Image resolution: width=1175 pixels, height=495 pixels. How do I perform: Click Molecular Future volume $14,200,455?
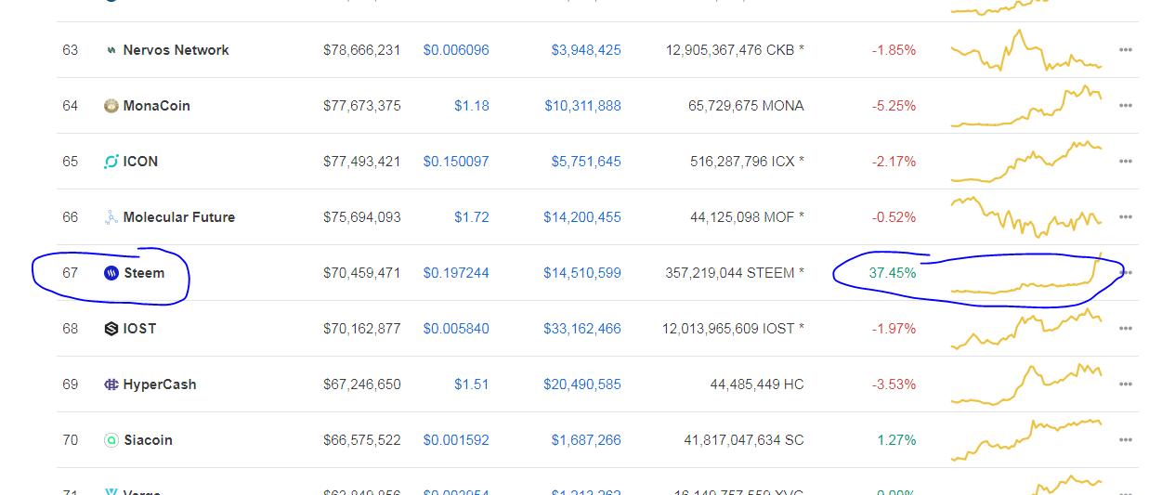tap(583, 217)
